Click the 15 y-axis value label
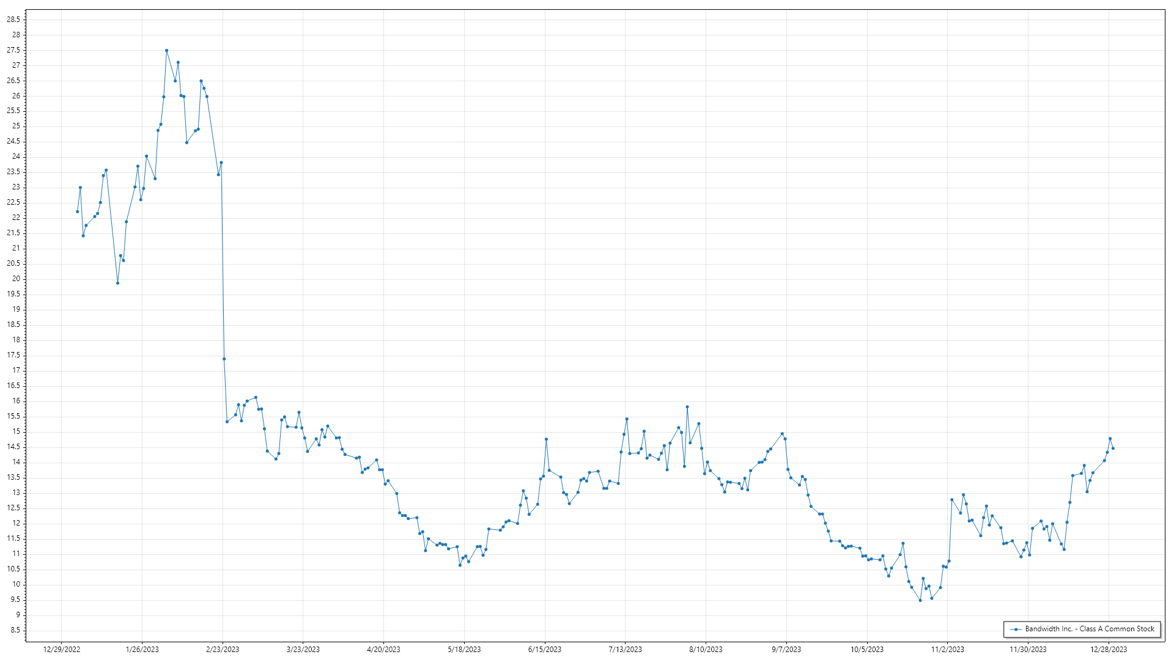This screenshot has width=1174, height=660. pyautogui.click(x=16, y=431)
